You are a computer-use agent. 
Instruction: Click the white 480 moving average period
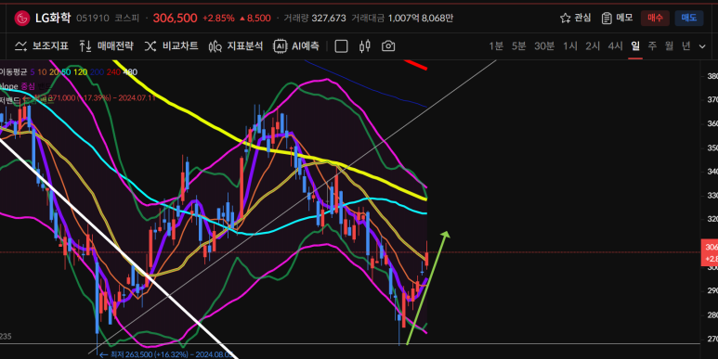(x=131, y=71)
